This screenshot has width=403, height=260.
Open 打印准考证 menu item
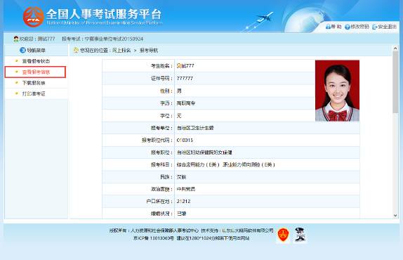[x=34, y=93]
